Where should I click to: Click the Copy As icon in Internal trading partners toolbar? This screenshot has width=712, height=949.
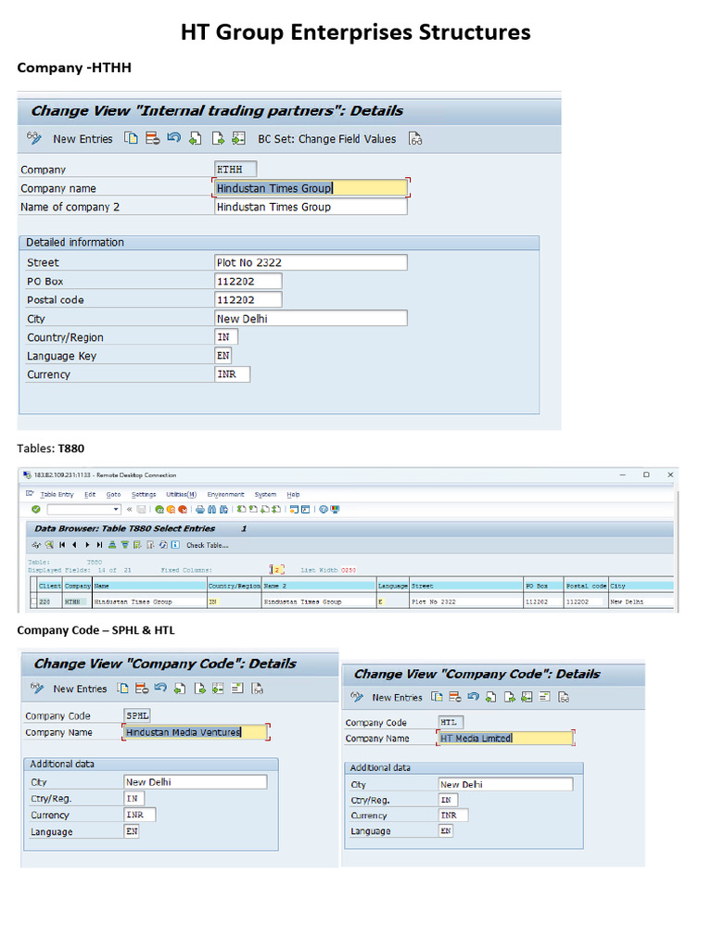click(x=131, y=138)
